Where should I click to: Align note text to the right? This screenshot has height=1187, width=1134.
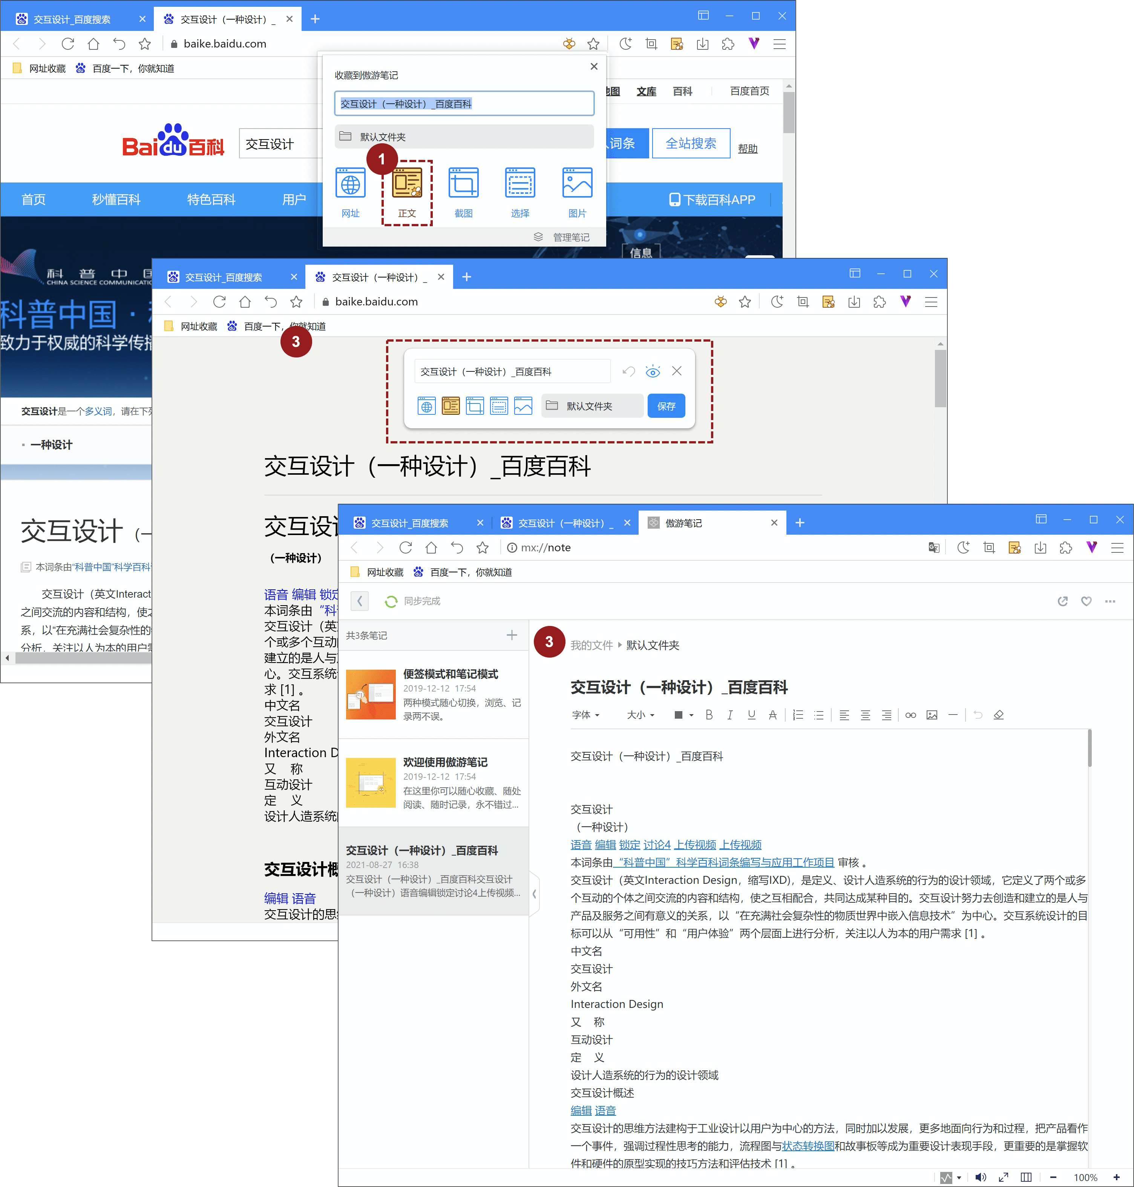[886, 715]
